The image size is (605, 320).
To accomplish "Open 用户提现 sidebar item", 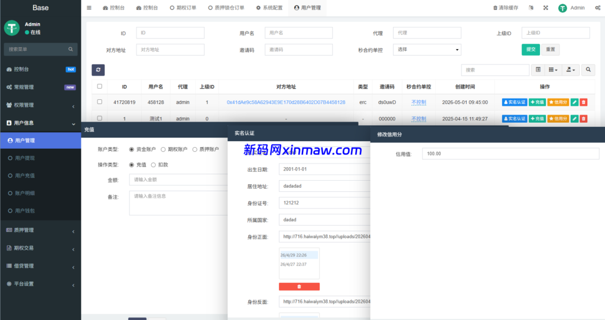I will 41,158.
